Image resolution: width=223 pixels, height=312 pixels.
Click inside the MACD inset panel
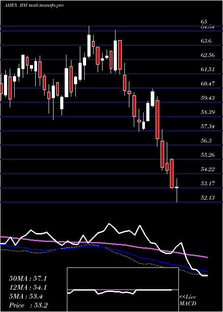point(123,290)
